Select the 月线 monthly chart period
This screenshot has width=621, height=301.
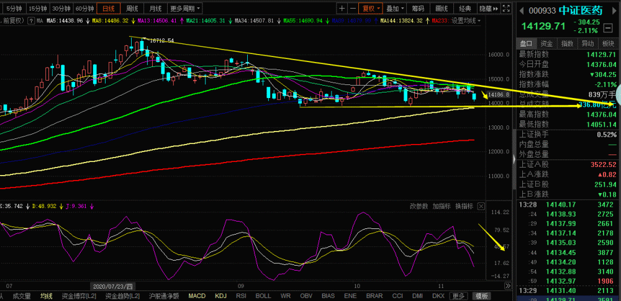155,8
